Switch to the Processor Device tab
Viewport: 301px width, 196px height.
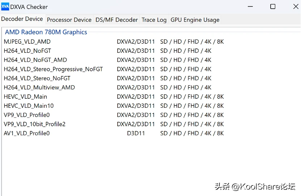click(69, 20)
